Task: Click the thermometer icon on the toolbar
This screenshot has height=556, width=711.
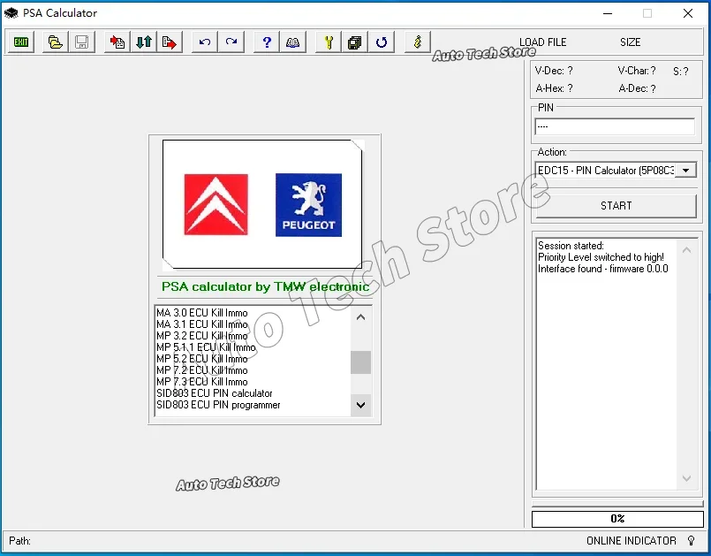Action: tap(415, 42)
